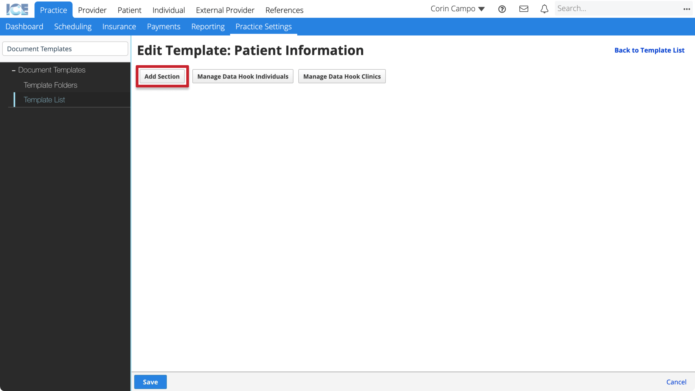Click the Cancel link
The height and width of the screenshot is (391, 695).
click(676, 382)
